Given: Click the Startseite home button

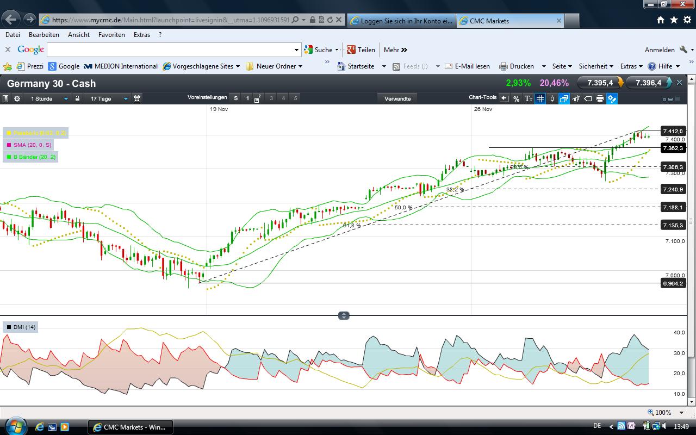Looking at the screenshot, I should point(356,66).
